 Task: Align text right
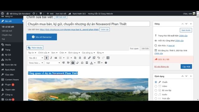coord(85,58)
